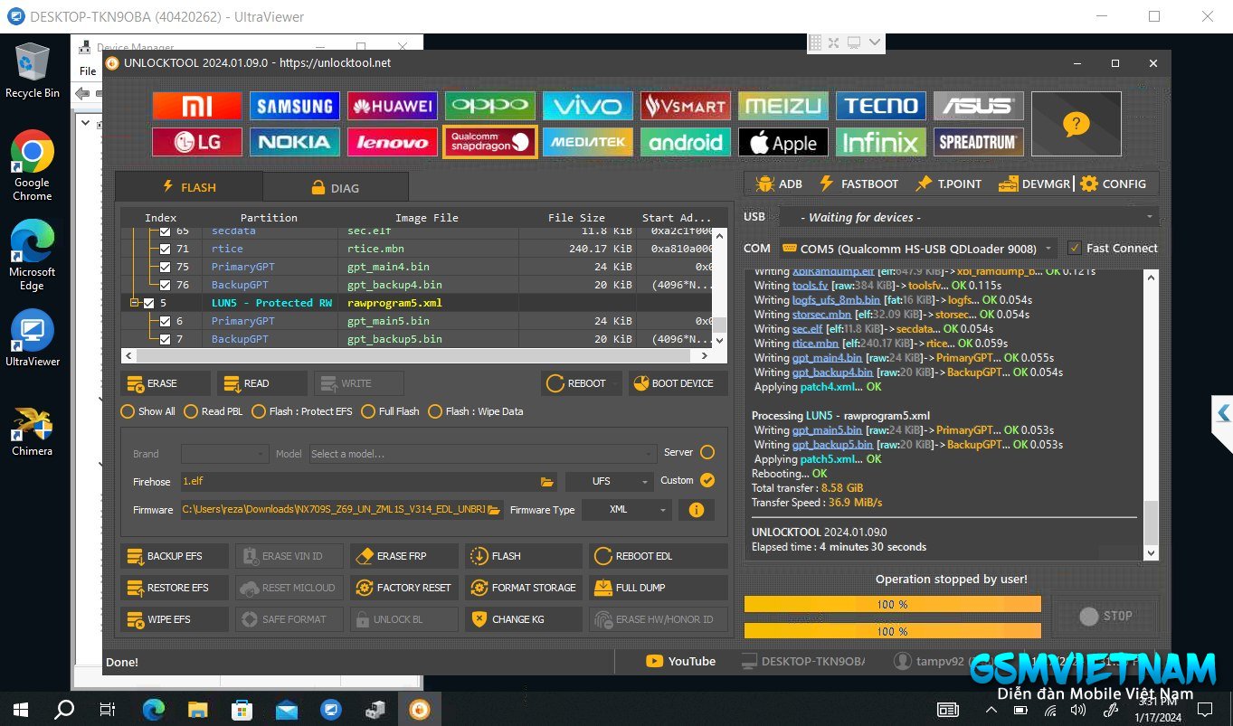1233x726 pixels.
Task: Click the lower 100 % progress bar
Action: point(892,631)
